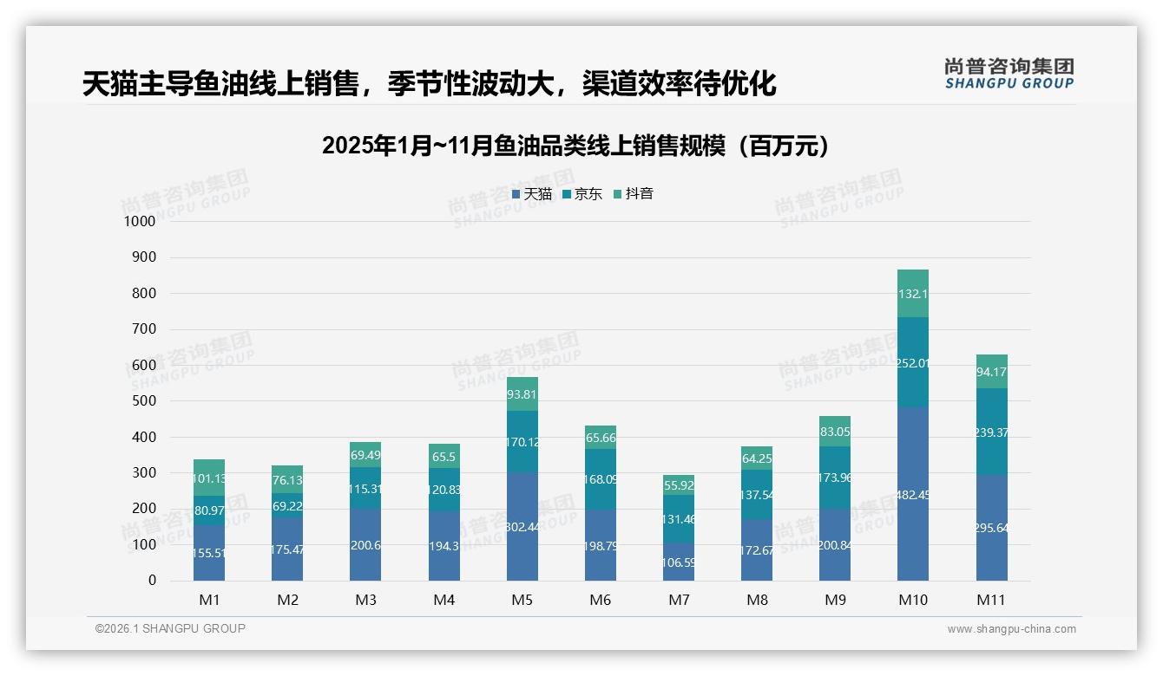Select the chart title 2025年1月~11月鱼油品类线上销售规模
This screenshot has height=676, width=1163.
click(579, 146)
